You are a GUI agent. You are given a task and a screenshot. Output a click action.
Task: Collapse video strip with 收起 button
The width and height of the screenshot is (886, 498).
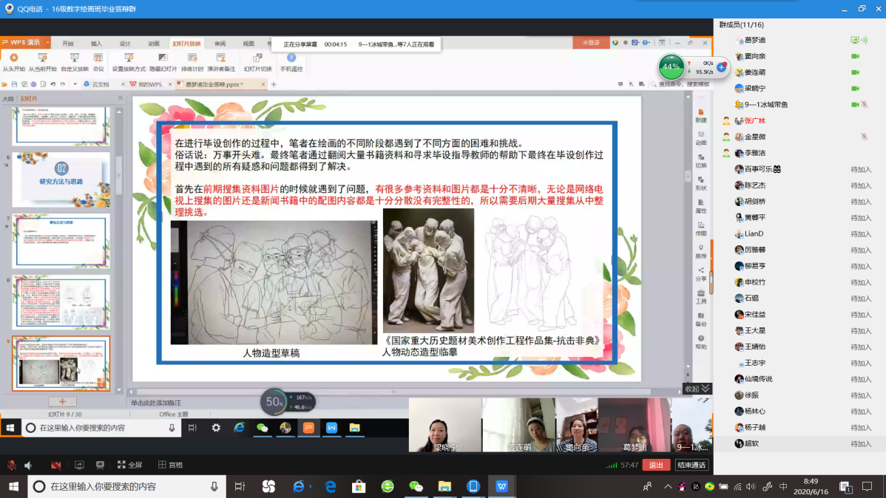(697, 389)
